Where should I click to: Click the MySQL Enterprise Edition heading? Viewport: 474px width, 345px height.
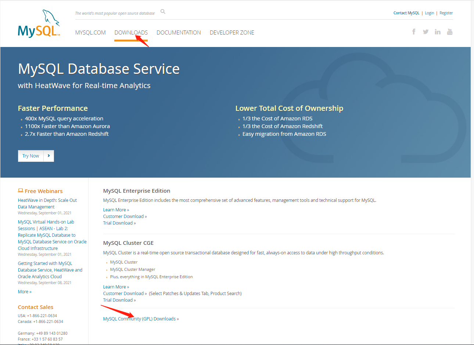[x=137, y=191]
